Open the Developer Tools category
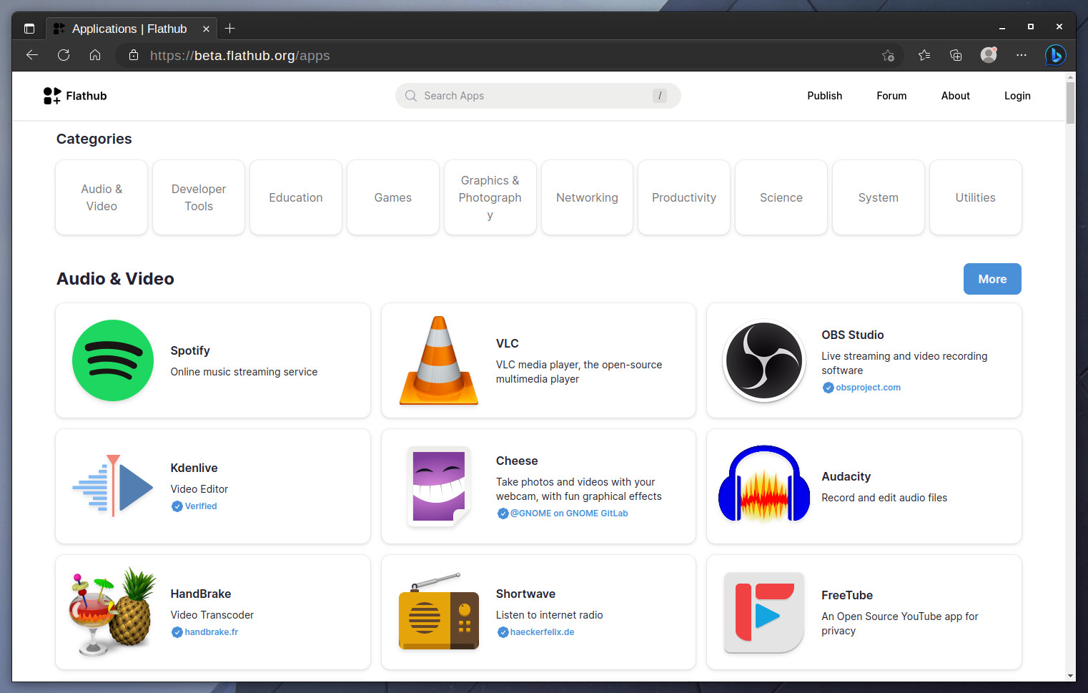 point(199,197)
